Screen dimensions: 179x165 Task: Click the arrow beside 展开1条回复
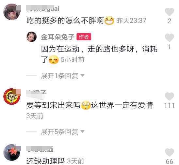[82, 75]
